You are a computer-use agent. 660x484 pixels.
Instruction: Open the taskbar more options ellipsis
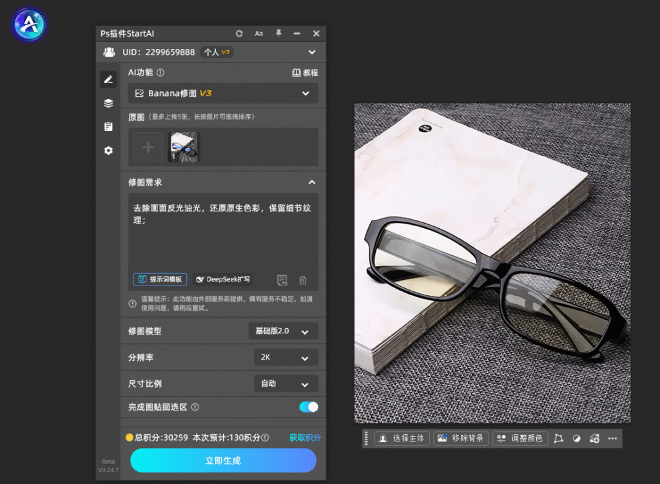click(x=612, y=438)
